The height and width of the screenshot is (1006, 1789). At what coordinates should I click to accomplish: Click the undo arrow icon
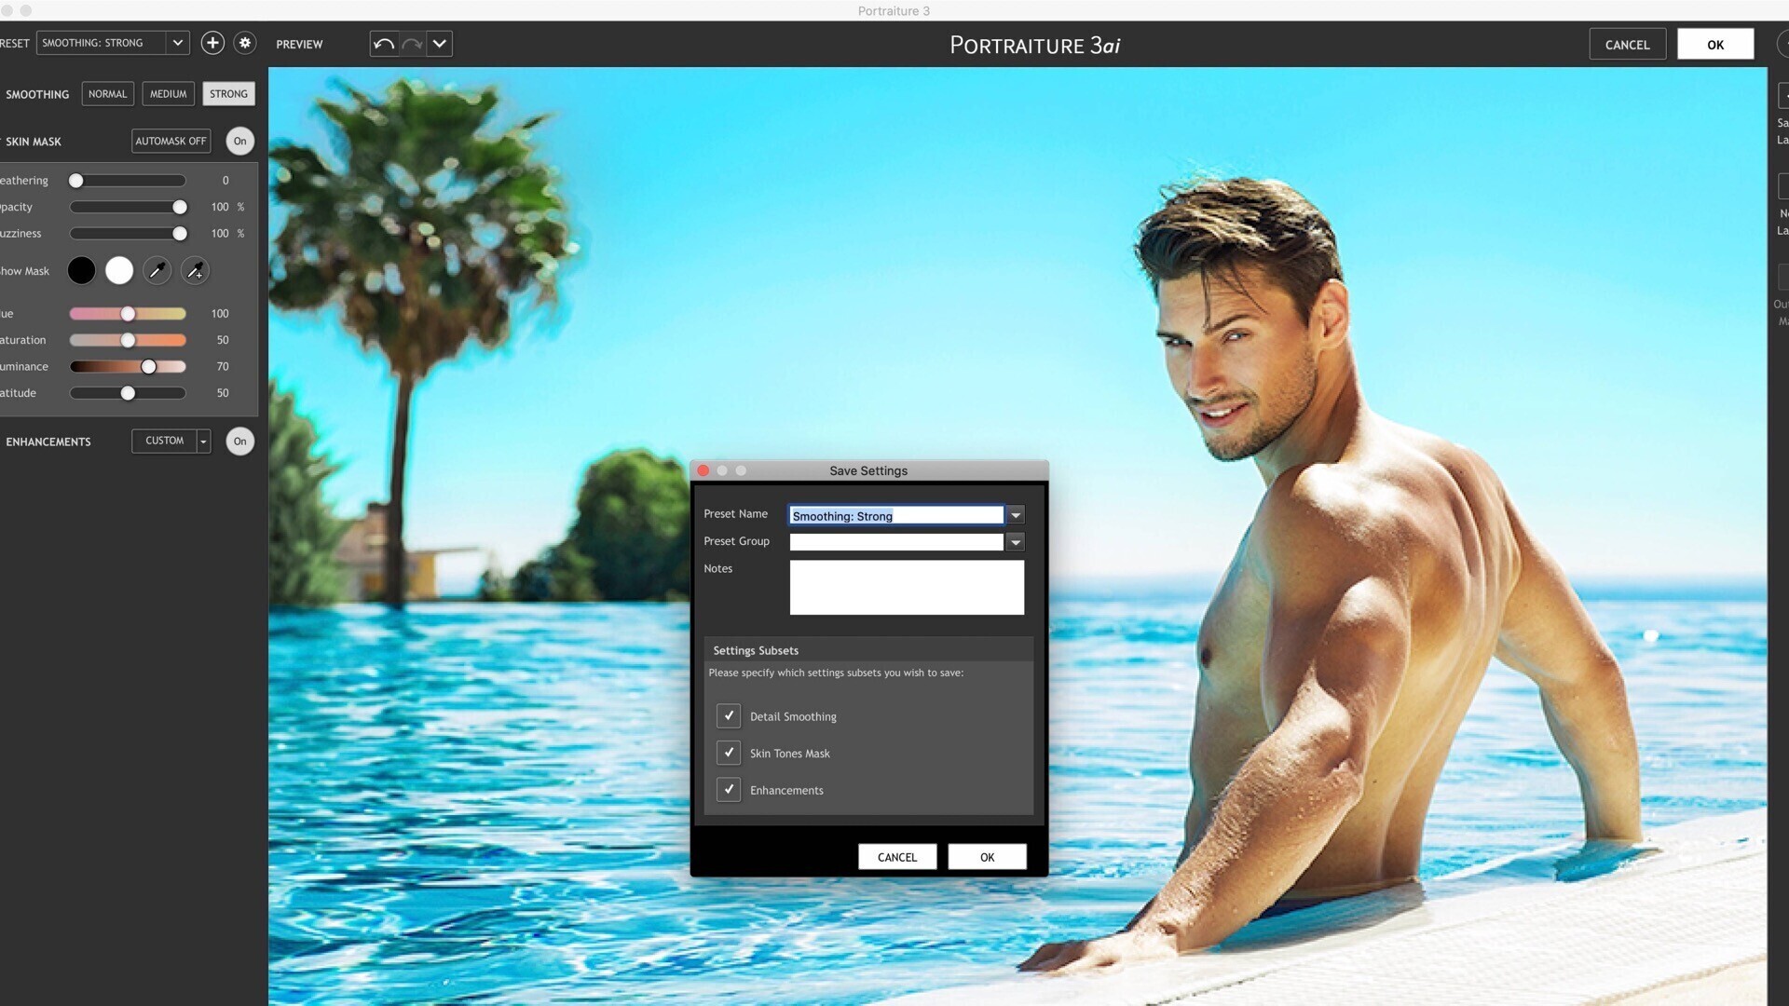(x=384, y=44)
